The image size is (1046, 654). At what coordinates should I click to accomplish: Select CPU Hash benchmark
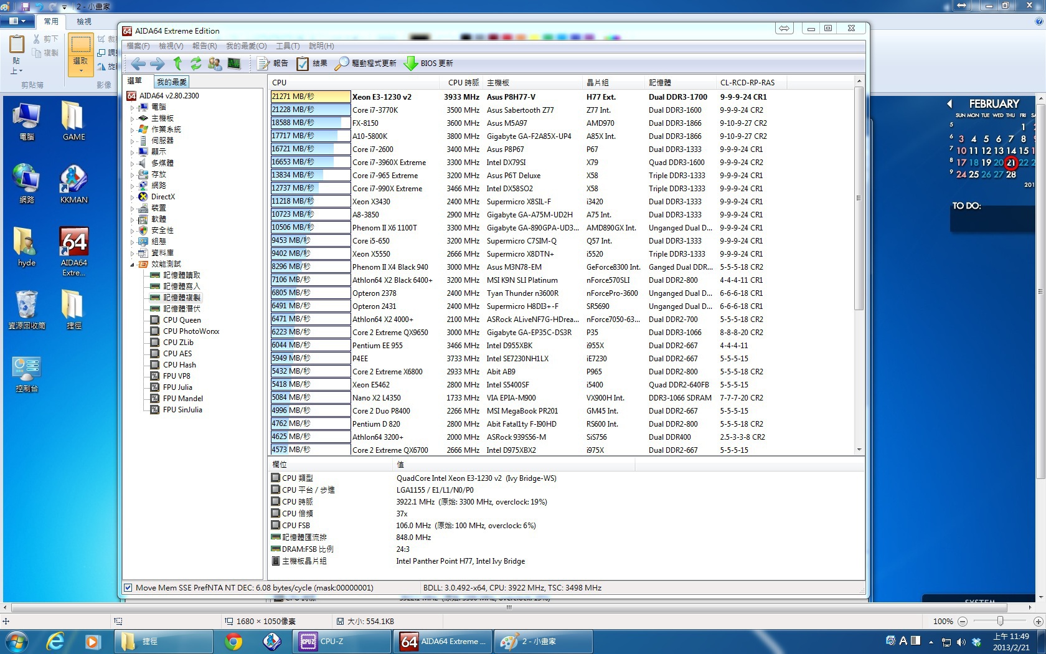point(179,365)
